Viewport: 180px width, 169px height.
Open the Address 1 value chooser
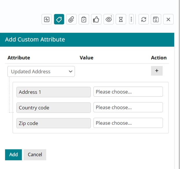(128, 92)
